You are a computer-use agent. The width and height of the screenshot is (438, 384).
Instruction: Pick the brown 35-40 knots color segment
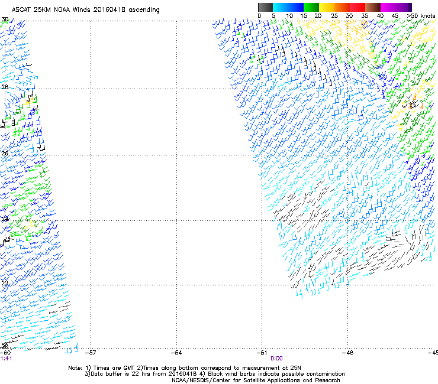click(x=373, y=7)
